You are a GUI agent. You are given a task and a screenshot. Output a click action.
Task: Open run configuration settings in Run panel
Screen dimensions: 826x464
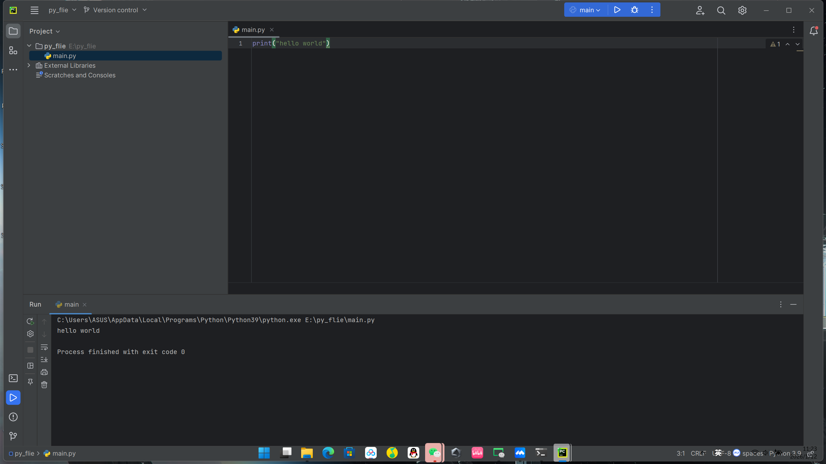[x=30, y=334]
